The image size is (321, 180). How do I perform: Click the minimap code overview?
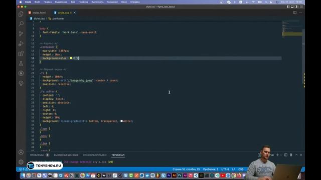pyautogui.click(x=292, y=29)
